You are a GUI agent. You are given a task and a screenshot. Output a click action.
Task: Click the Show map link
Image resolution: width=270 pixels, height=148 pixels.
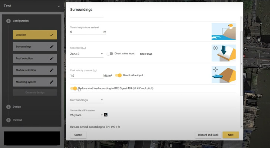point(146,54)
